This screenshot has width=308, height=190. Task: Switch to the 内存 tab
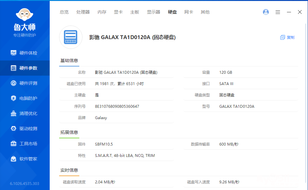click(x=102, y=12)
